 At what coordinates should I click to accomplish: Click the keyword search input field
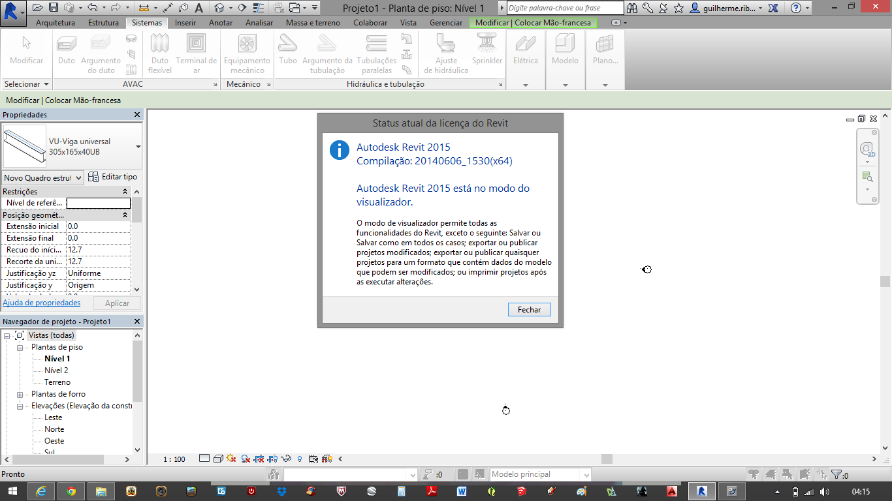coord(565,8)
